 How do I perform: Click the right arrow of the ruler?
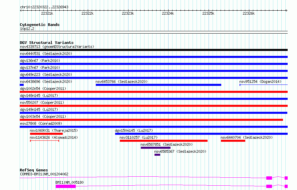[x=287, y=10]
